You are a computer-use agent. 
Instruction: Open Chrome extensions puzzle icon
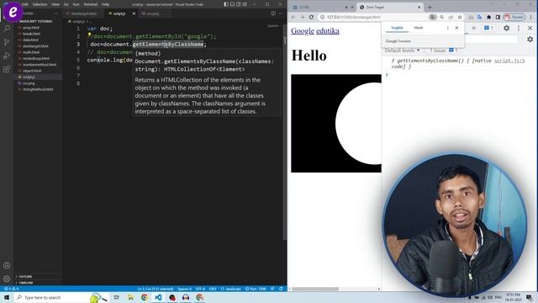click(x=488, y=17)
